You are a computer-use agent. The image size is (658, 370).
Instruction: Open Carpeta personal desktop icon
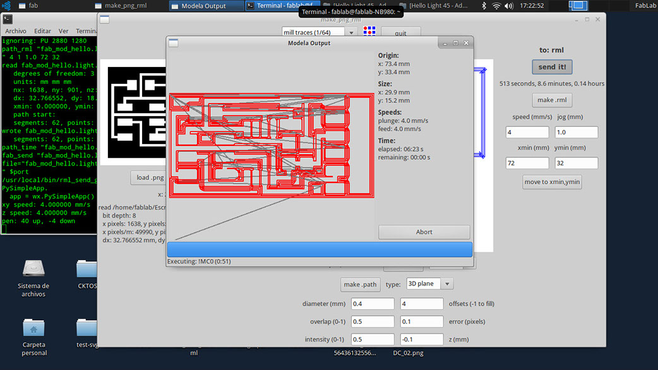(x=33, y=337)
